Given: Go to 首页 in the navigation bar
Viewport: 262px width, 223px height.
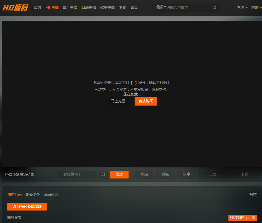Looking at the screenshot, I should 37,7.
